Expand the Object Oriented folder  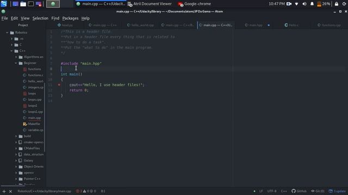pos(16,166)
